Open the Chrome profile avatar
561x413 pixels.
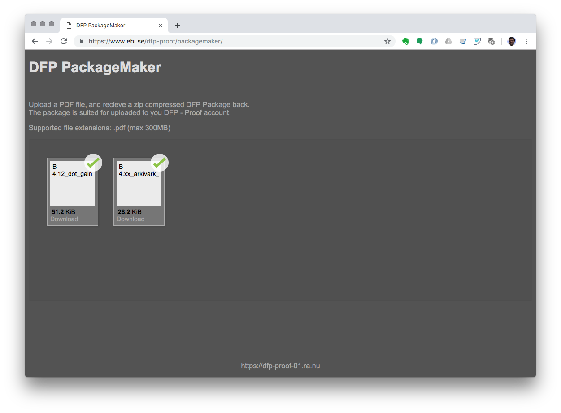coord(512,41)
